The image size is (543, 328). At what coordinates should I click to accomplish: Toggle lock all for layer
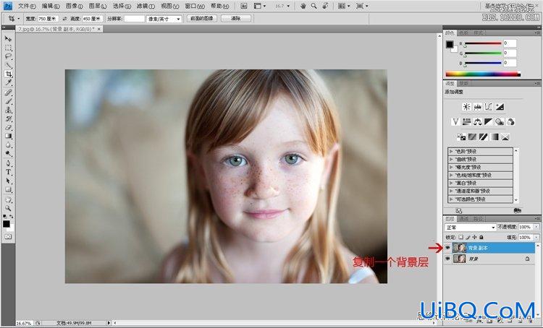[x=481, y=238]
